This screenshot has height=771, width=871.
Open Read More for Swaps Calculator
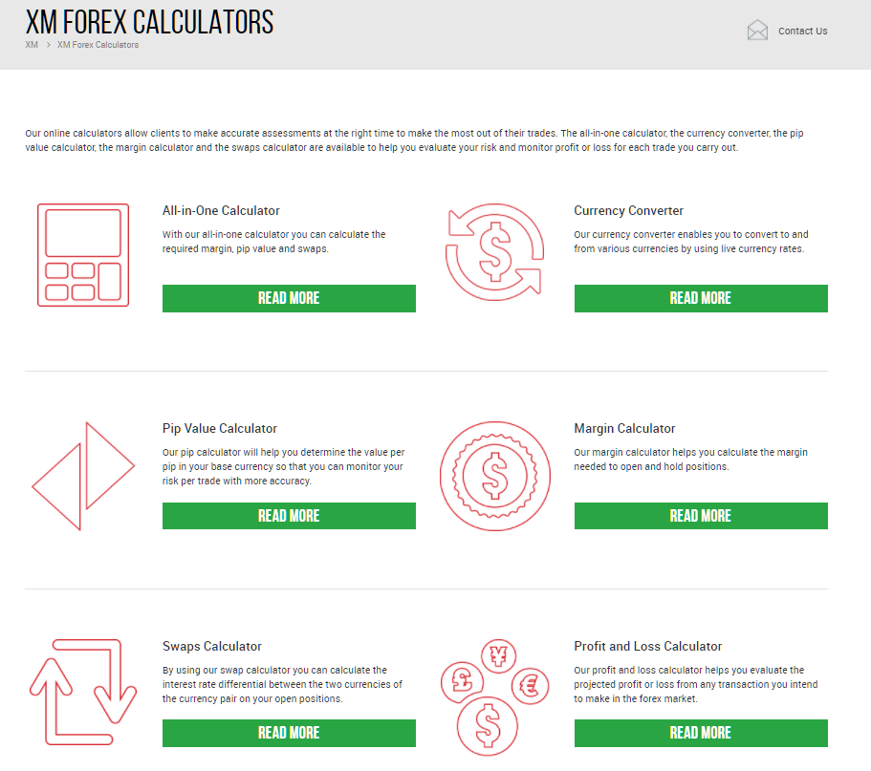(x=289, y=733)
